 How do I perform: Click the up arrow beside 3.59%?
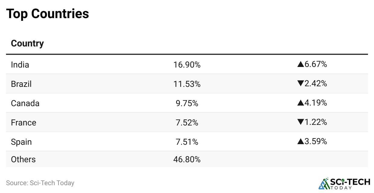coord(300,141)
